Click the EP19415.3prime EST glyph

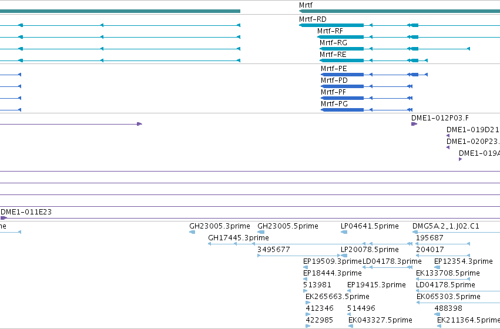(349, 291)
